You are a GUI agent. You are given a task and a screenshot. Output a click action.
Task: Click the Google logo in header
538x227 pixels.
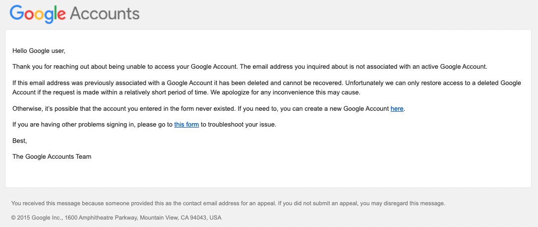[38, 14]
